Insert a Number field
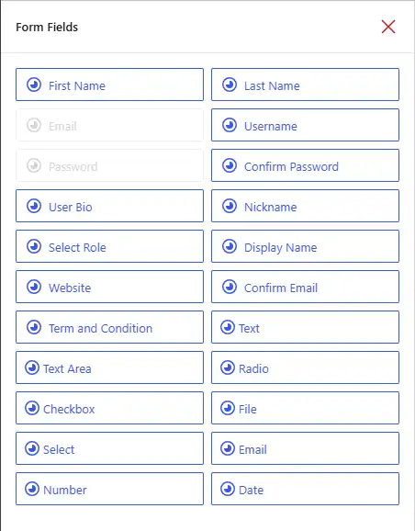Screen dimensions: 415x531 pyautogui.click(x=109, y=489)
